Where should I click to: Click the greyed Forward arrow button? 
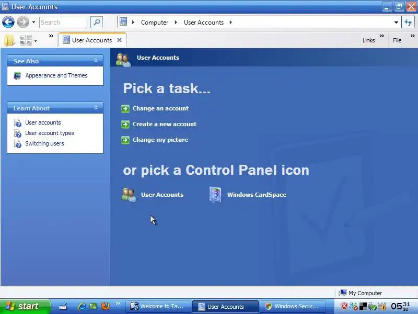point(23,22)
